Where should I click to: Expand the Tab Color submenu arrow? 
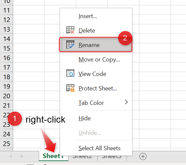126,102
